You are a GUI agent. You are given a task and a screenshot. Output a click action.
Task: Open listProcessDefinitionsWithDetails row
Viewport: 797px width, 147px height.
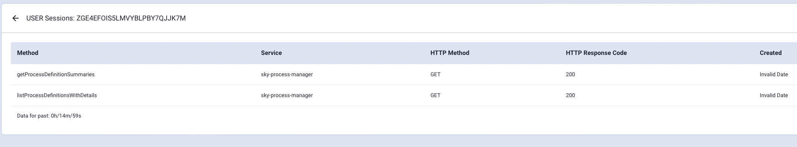(x=404, y=95)
